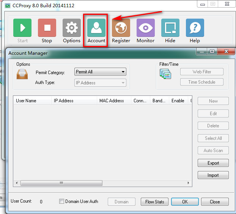Click the Options inbox tray icon
This screenshot has width=236, height=214.
[x=22, y=74]
